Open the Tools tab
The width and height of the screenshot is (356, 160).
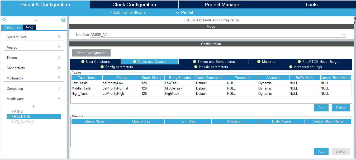tap(311, 4)
